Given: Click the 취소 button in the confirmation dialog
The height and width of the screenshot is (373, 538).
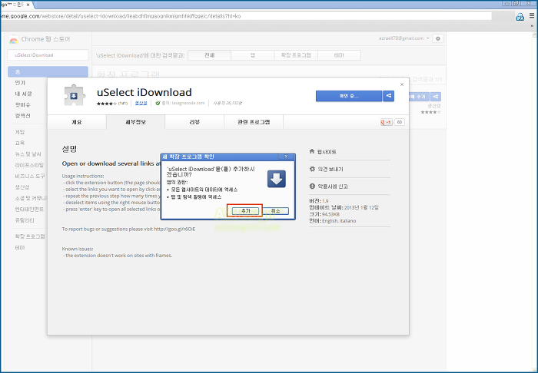Looking at the screenshot, I should [x=275, y=211].
